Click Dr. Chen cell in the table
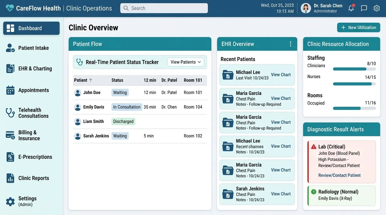This screenshot has width=386, height=215. tap(169, 107)
